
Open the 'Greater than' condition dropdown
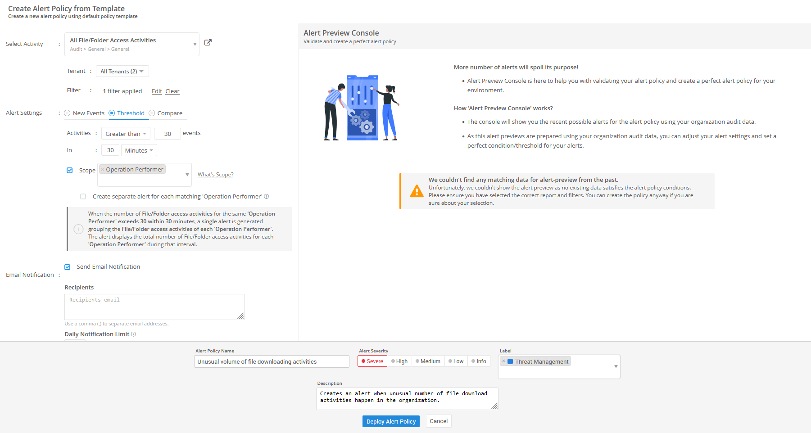pos(126,133)
